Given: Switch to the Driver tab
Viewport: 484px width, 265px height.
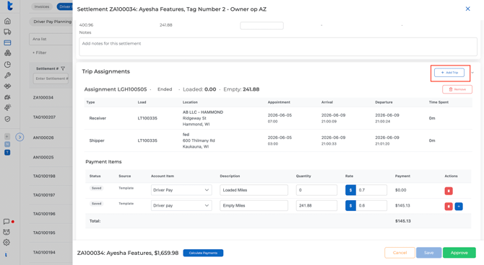Looking at the screenshot, I should click(x=64, y=6).
